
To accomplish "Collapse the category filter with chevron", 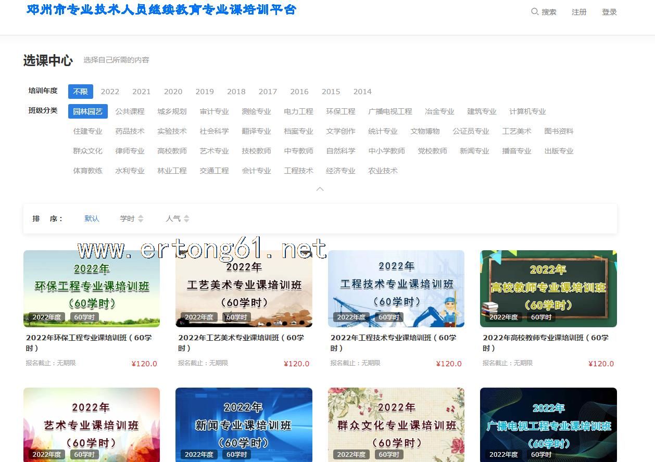I will 320,189.
